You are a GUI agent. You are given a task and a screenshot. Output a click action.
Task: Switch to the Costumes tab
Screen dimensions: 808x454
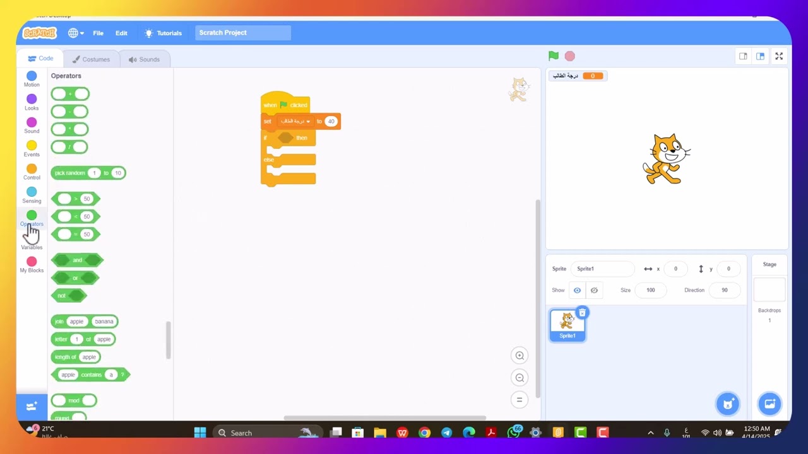(91, 59)
